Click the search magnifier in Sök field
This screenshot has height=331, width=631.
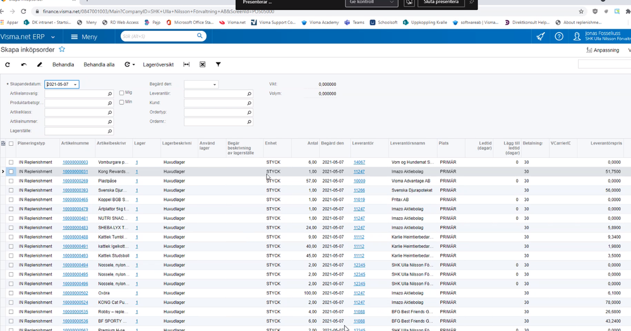pyautogui.click(x=200, y=36)
